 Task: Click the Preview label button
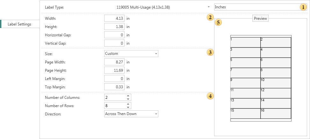point(261,18)
